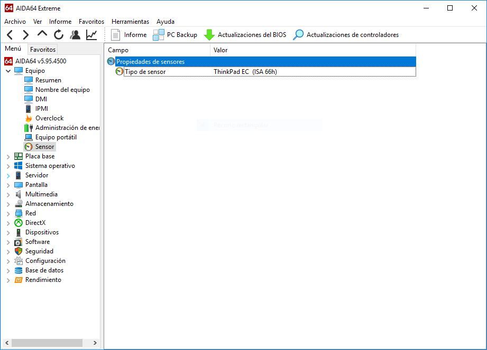Expand the Pantalla node

tap(8, 185)
